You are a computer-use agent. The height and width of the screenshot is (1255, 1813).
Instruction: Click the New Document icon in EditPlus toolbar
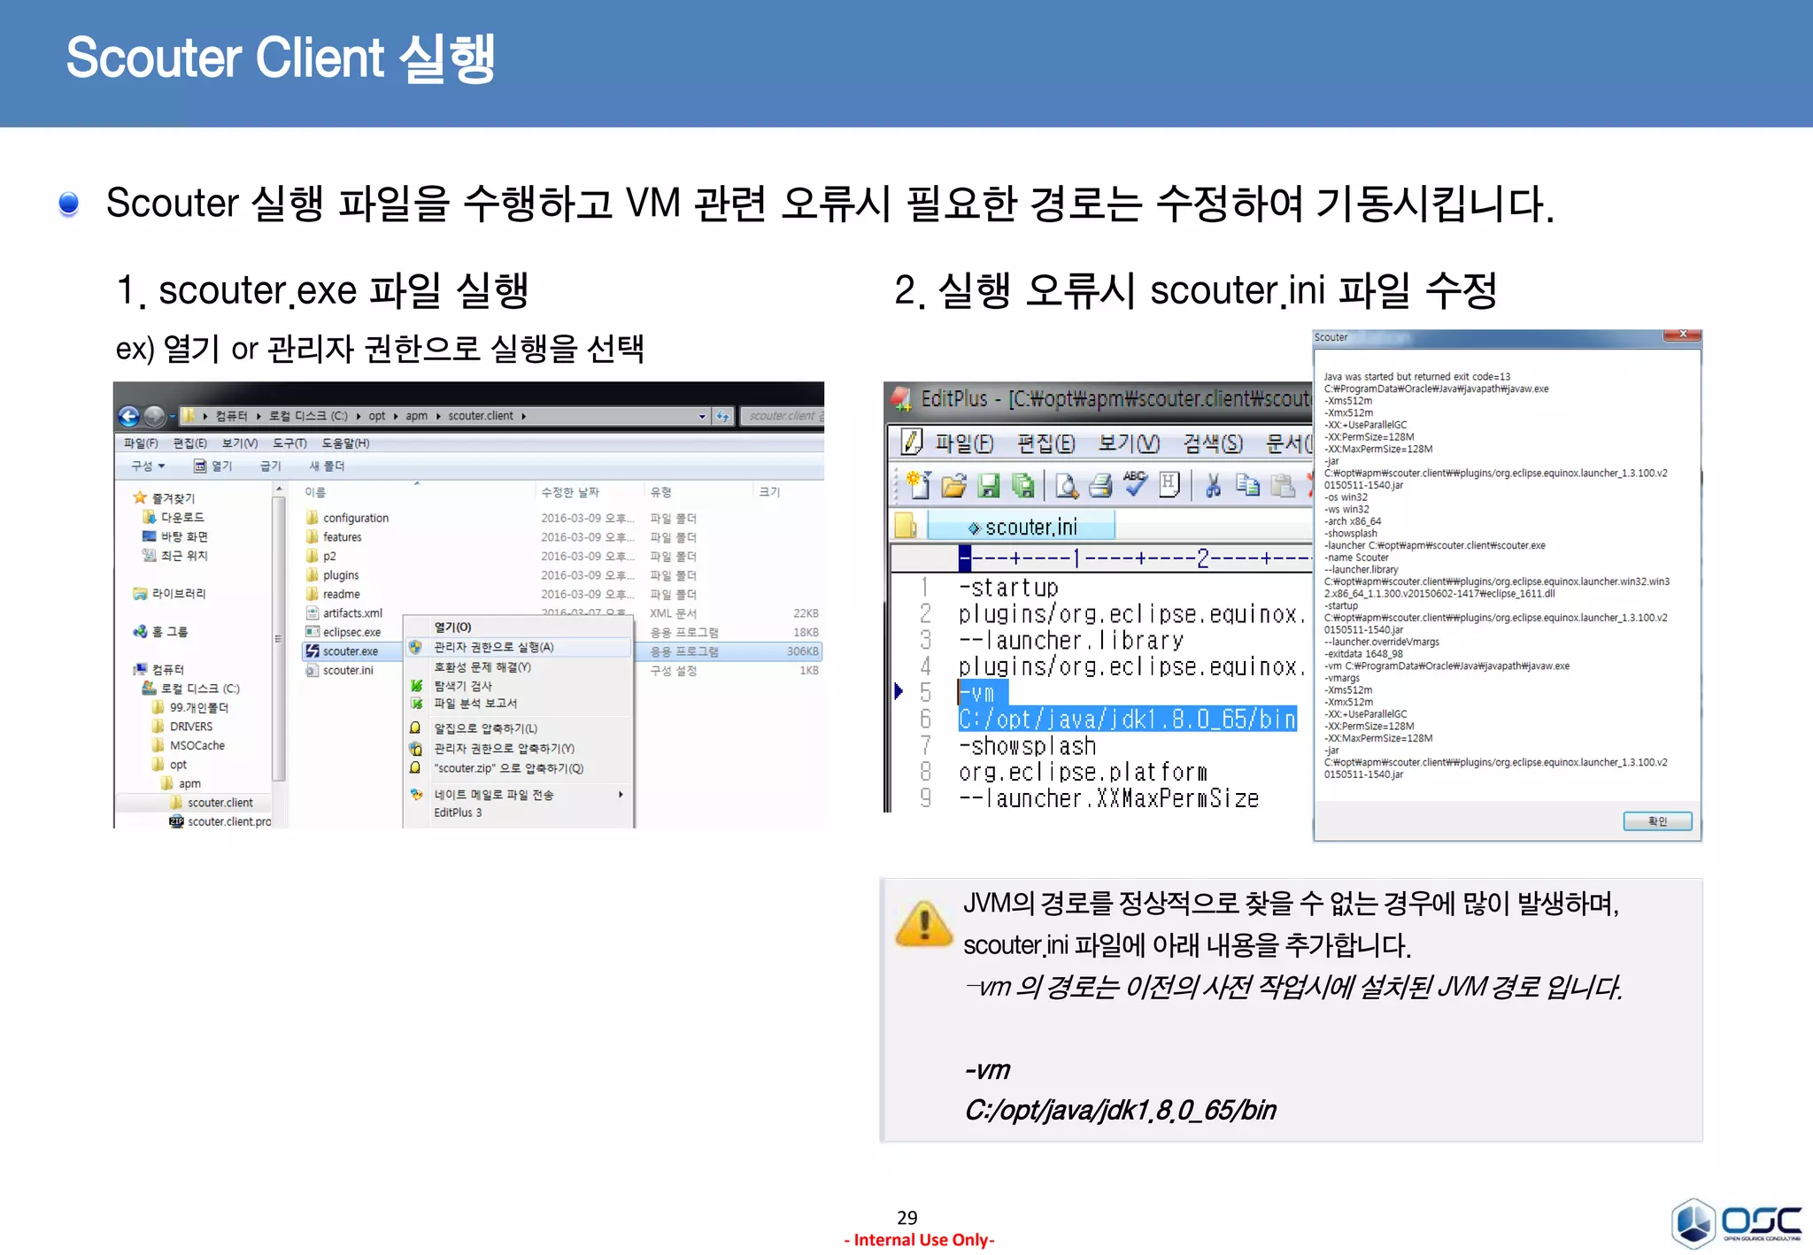click(919, 485)
